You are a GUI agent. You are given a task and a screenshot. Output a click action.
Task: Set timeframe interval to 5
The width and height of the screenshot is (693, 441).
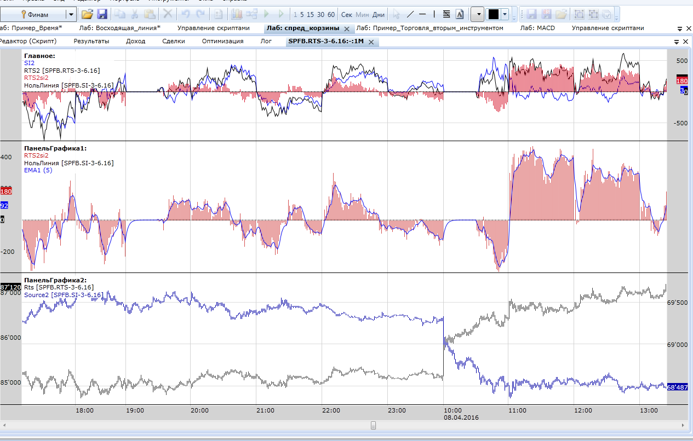coord(302,15)
